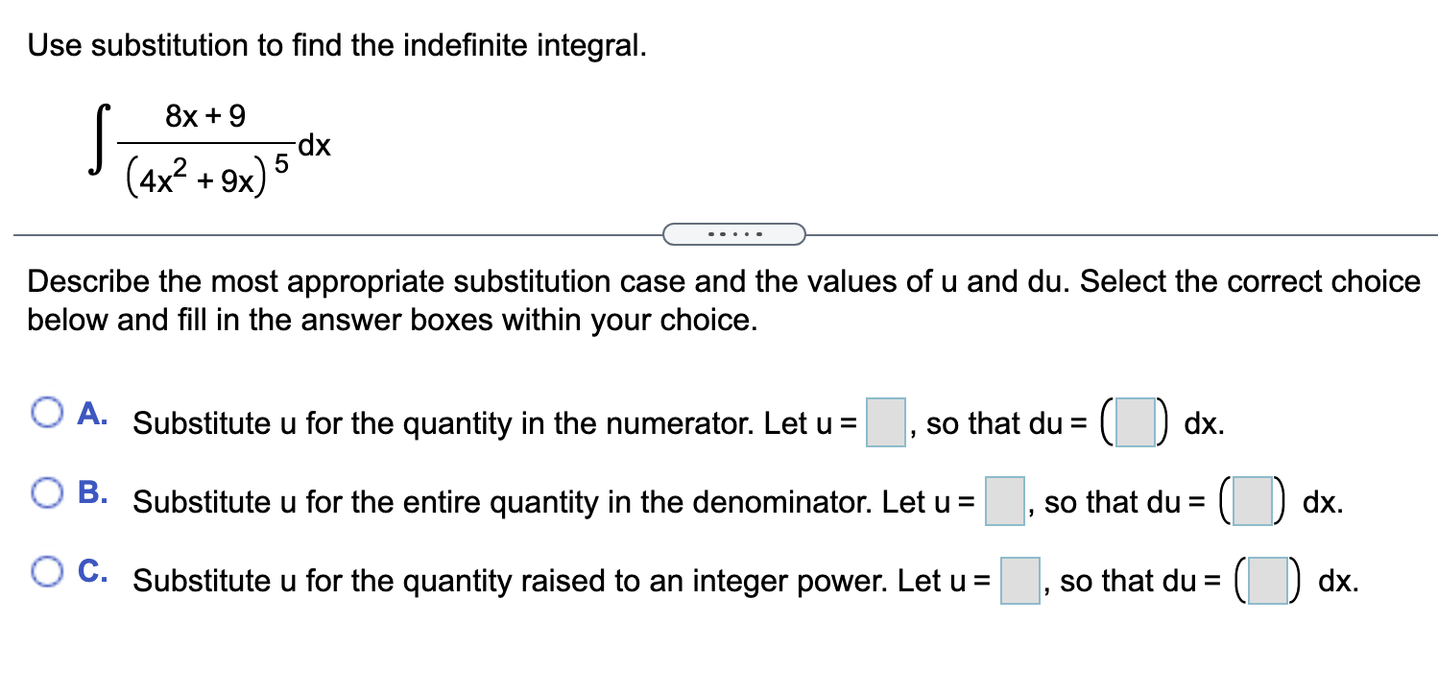Click the blue letter B label
The height and width of the screenshot is (695, 1438).
coord(91,491)
